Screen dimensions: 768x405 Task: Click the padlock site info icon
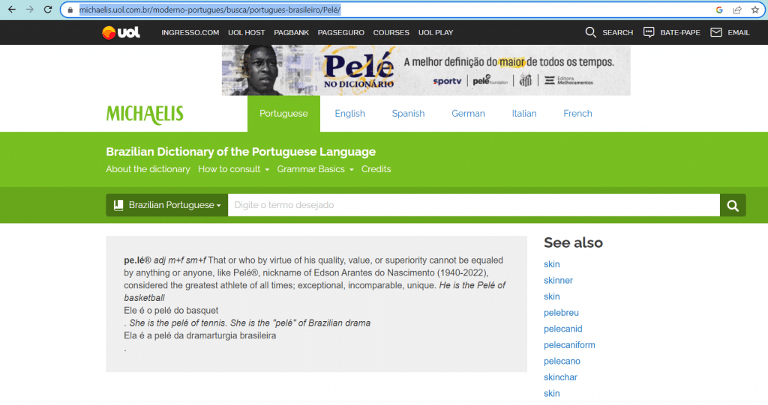70,10
